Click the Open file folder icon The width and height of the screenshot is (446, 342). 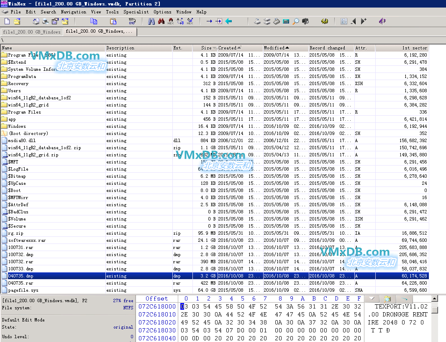tap(17, 21)
